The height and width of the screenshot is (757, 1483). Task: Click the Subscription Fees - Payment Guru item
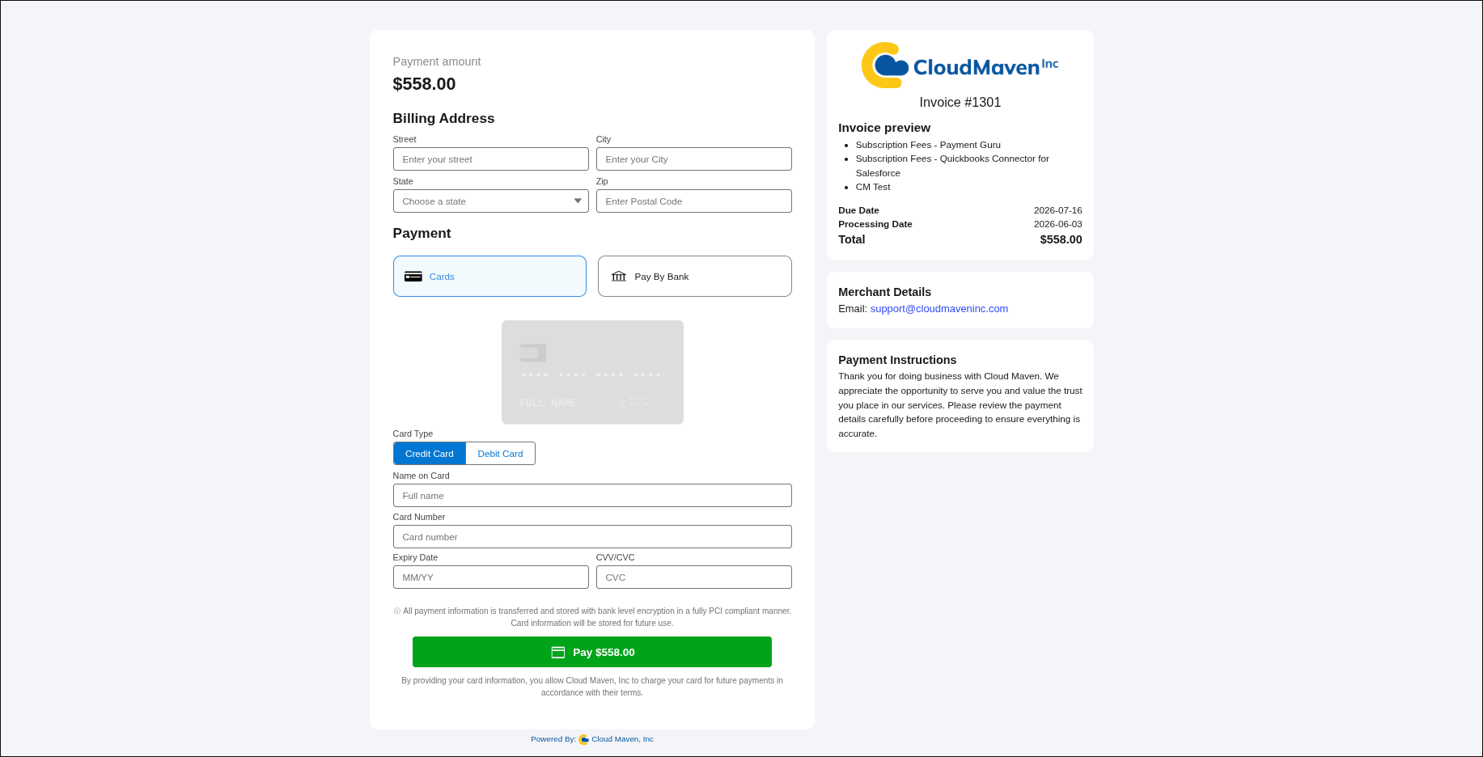tap(928, 146)
